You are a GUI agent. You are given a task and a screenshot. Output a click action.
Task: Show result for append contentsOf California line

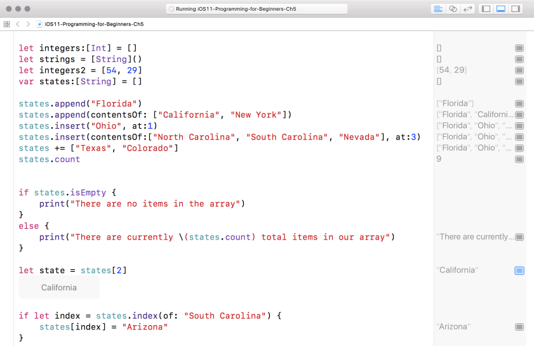[519, 115]
